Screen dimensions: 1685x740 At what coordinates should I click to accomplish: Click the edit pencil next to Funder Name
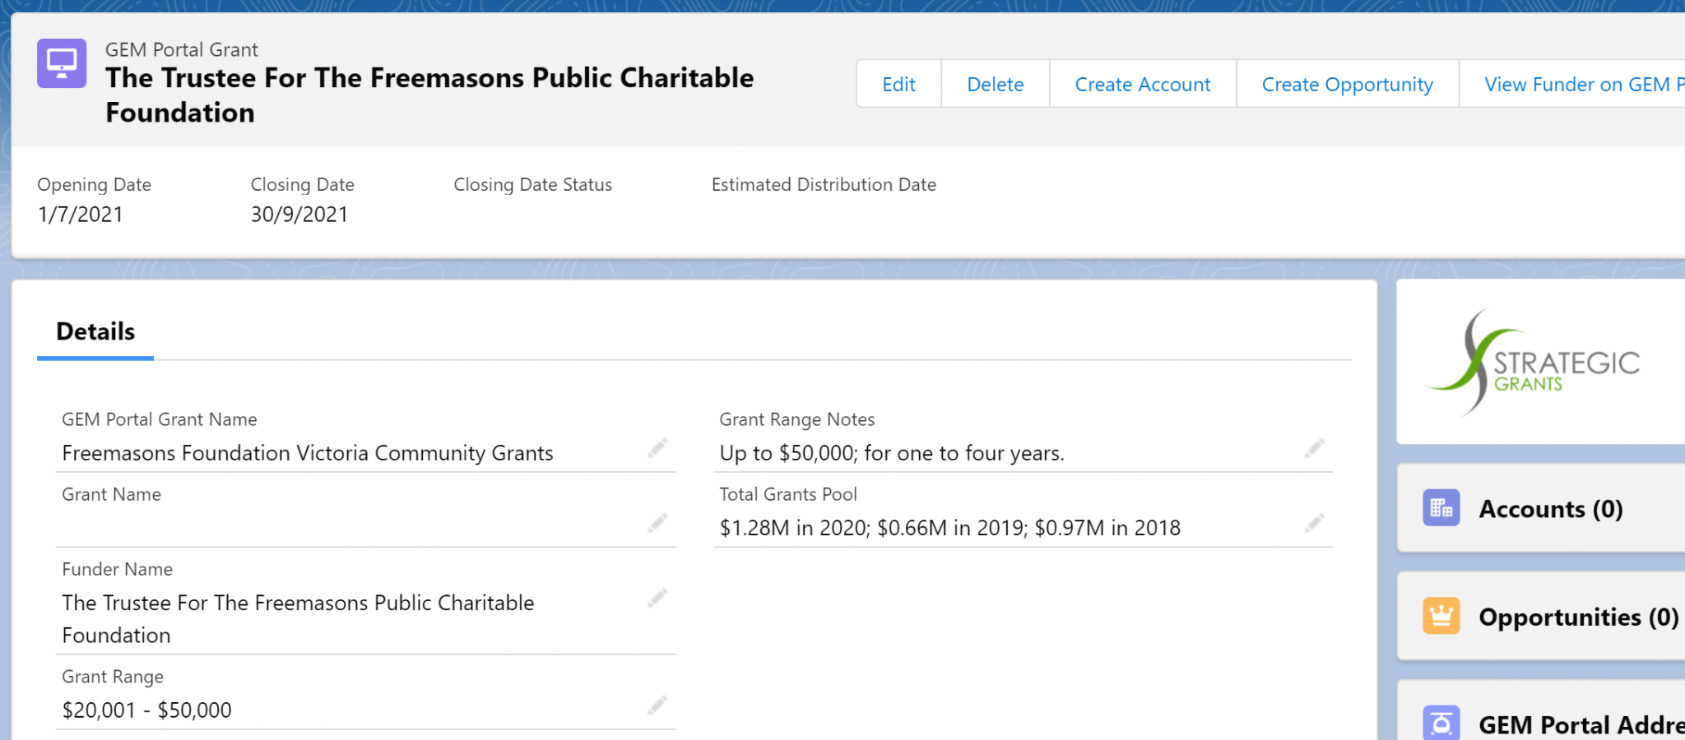click(657, 599)
